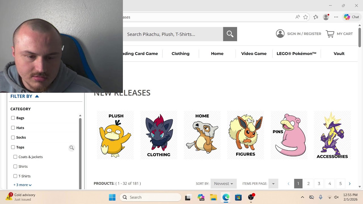363x204 pixels.
Task: Open the Vault navigation menu
Action: pyautogui.click(x=339, y=54)
